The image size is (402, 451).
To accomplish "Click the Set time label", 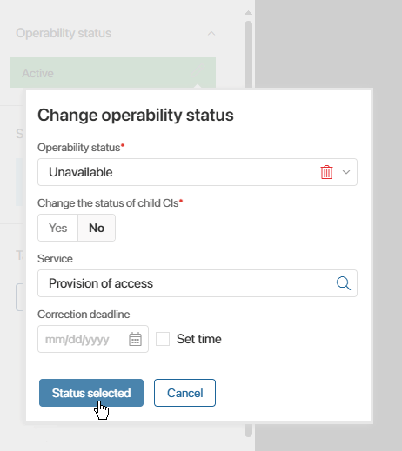I will click(x=199, y=339).
